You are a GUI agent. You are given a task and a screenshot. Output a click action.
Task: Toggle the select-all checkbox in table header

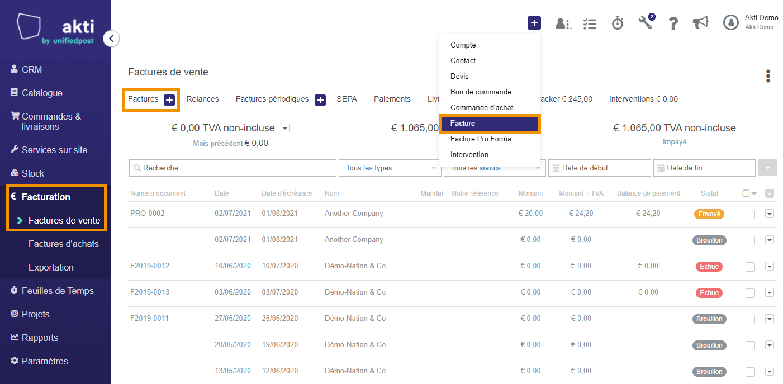[x=746, y=193]
